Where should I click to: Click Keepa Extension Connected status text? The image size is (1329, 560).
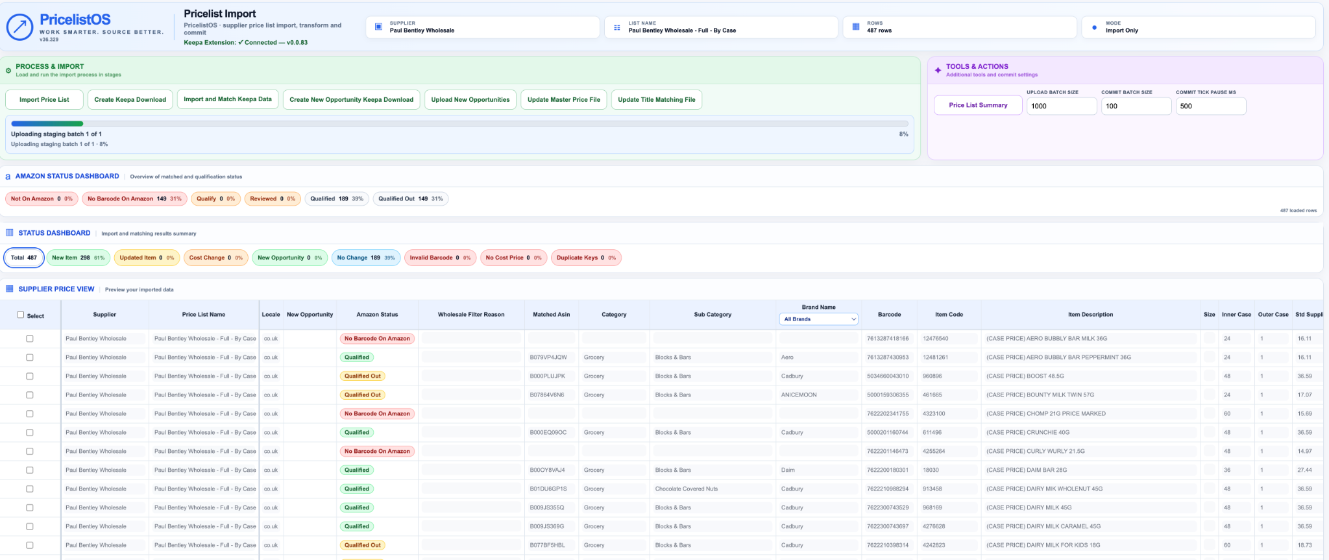click(x=245, y=43)
